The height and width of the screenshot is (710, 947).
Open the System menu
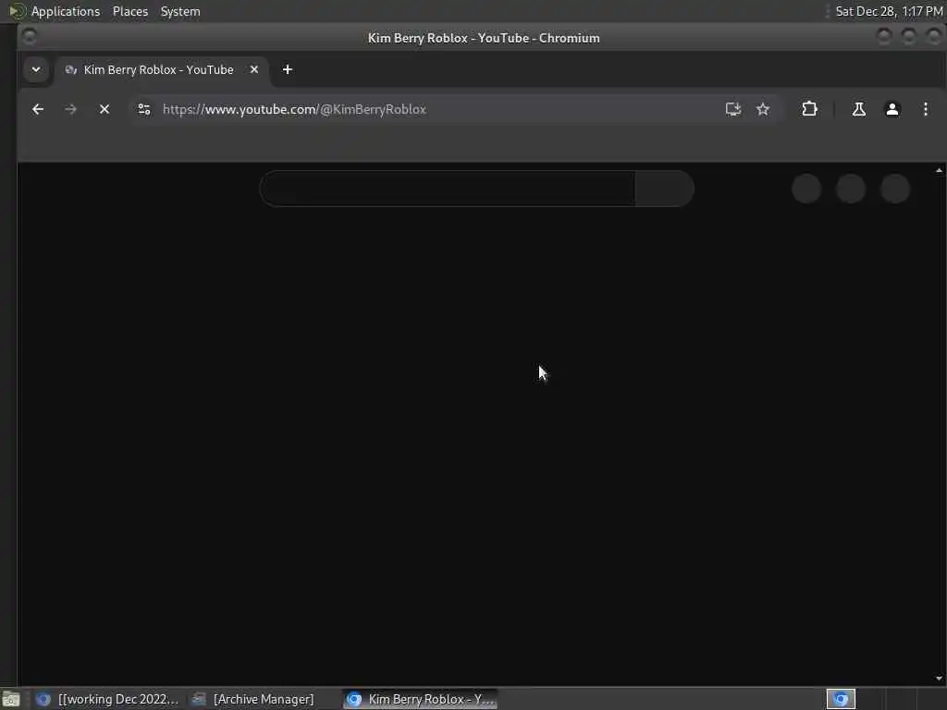(180, 11)
